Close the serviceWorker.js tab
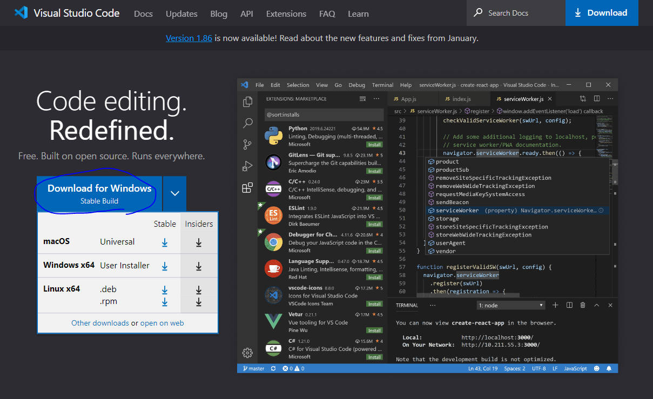 point(549,99)
